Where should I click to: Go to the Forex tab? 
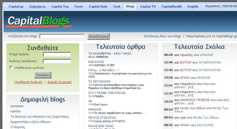[79, 6]
